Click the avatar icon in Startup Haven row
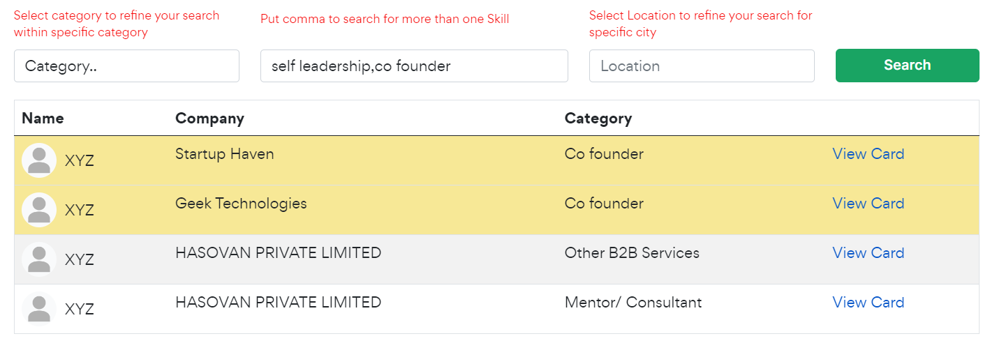The image size is (990, 357). [x=39, y=160]
